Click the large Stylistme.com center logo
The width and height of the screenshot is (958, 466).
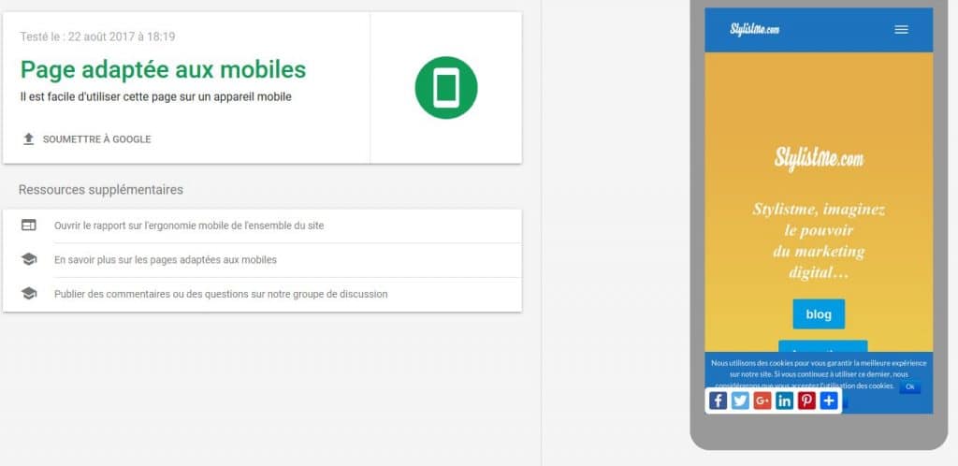coord(819,159)
